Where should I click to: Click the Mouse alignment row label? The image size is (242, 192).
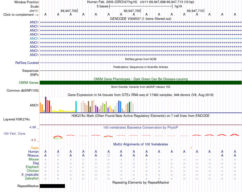tap(34, 159)
